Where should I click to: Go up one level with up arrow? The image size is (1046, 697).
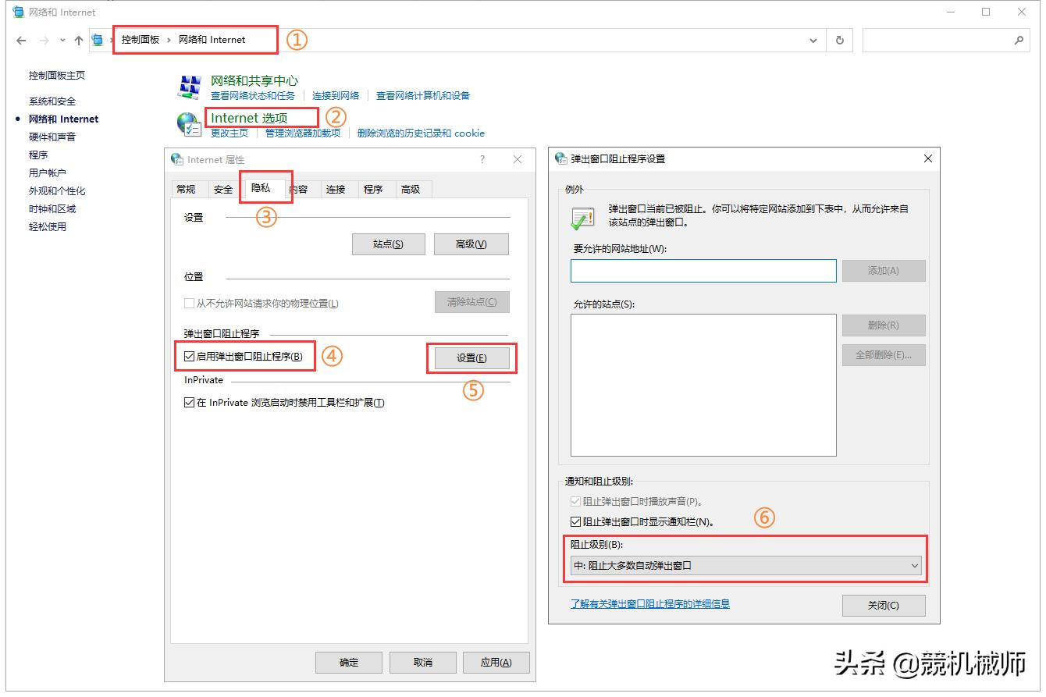(x=78, y=41)
